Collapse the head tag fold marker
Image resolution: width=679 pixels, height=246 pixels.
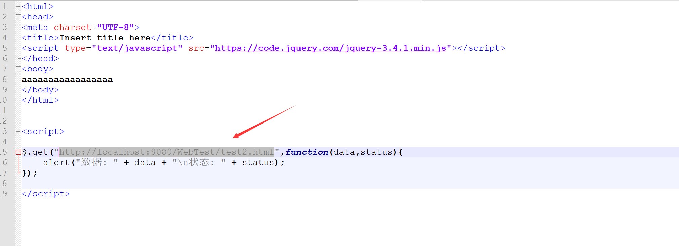[x=18, y=17]
